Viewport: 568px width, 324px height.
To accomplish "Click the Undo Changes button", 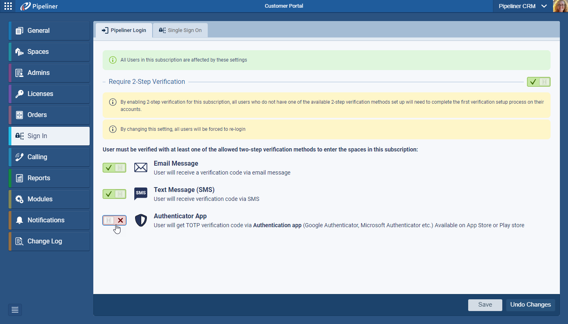I will click(530, 305).
